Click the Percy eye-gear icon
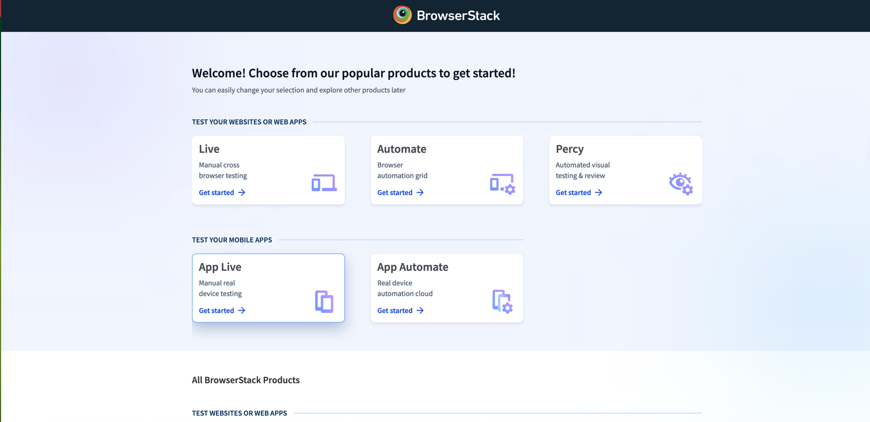 681,184
